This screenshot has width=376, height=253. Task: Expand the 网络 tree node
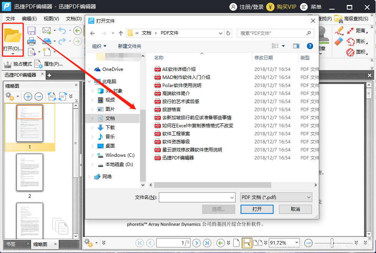[89, 177]
